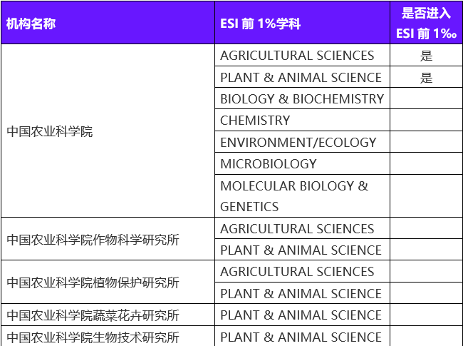
Task: Select the 中国农业科学院植物保护研究所 cell
Action: (93, 283)
